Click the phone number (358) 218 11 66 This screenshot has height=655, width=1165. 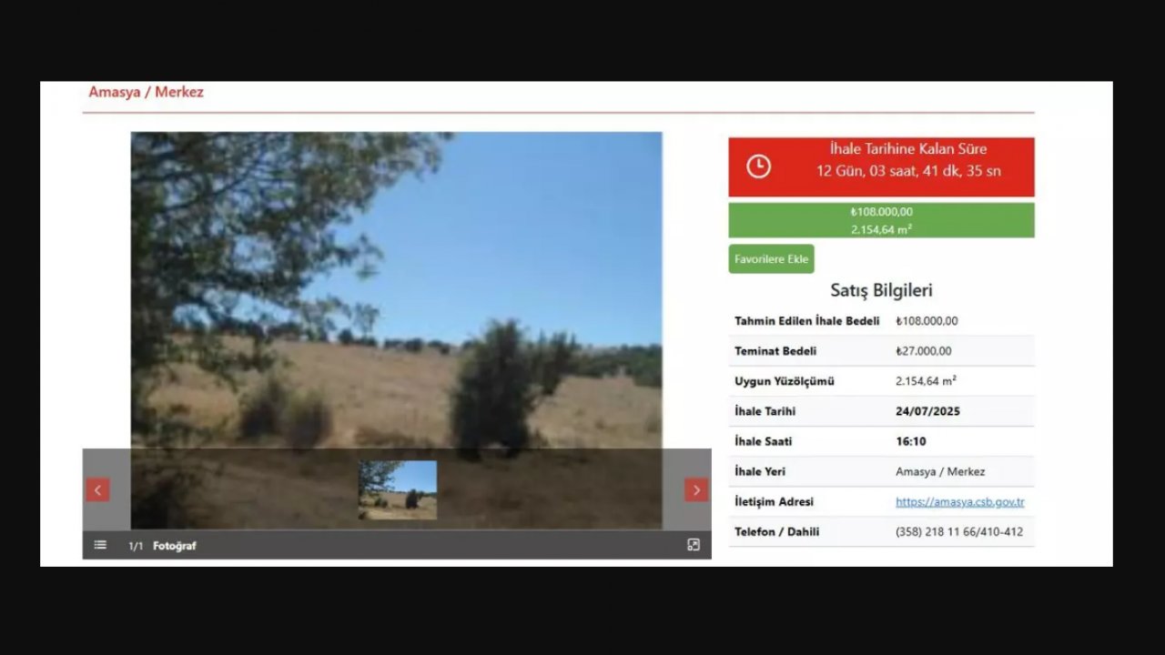pos(958,532)
